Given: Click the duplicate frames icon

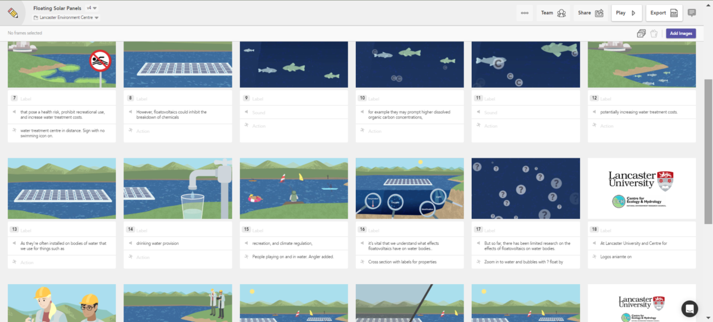Looking at the screenshot, I should 641,34.
